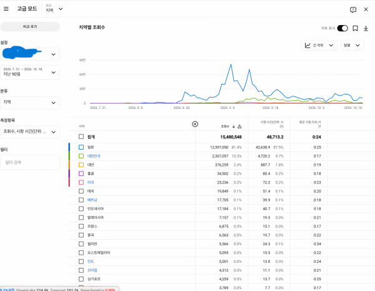Open the hamburger navigation menu

point(6,9)
